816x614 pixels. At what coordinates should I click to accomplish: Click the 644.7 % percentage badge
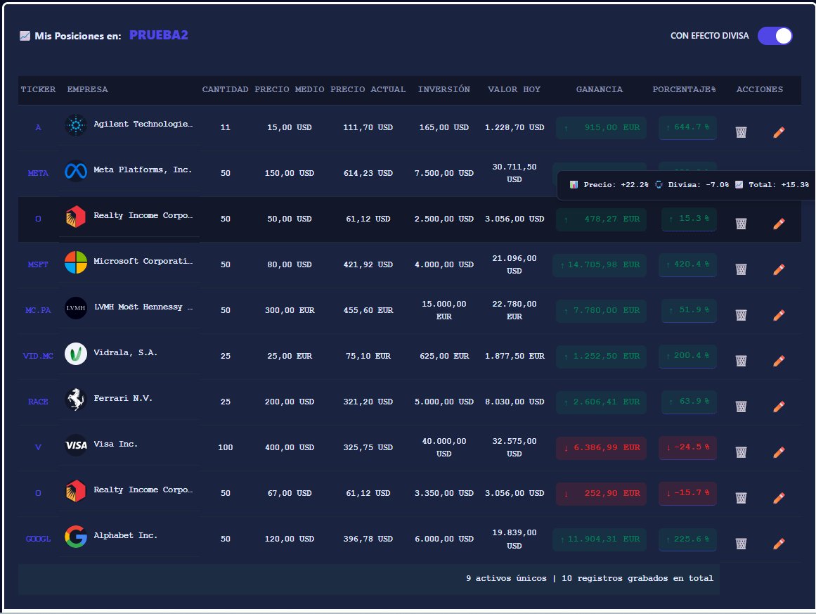click(x=687, y=127)
